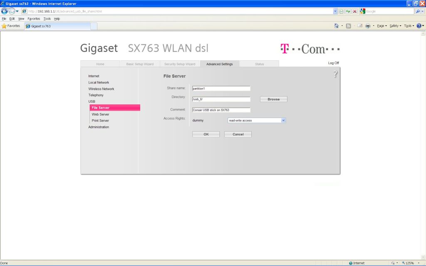
Task: Open the Security Setup Wizard tab
Action: [x=180, y=64]
